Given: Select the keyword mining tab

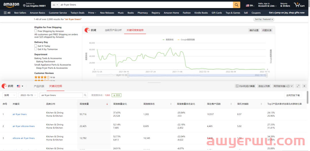Looking at the screenshot, I should click(x=56, y=86).
